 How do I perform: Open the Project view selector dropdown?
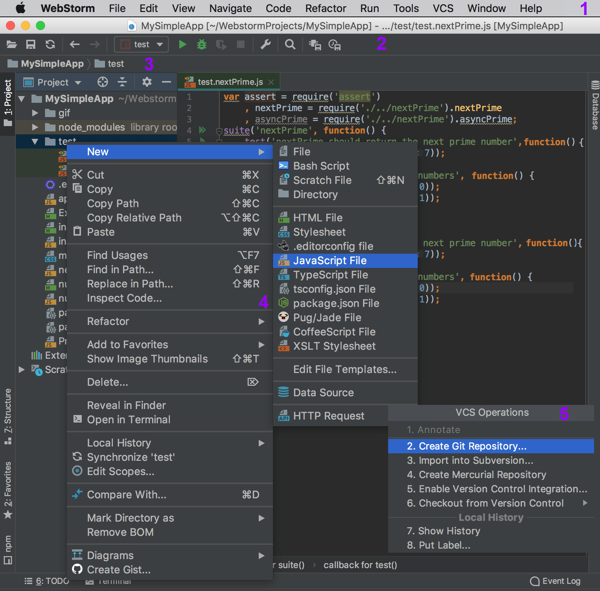[x=52, y=82]
